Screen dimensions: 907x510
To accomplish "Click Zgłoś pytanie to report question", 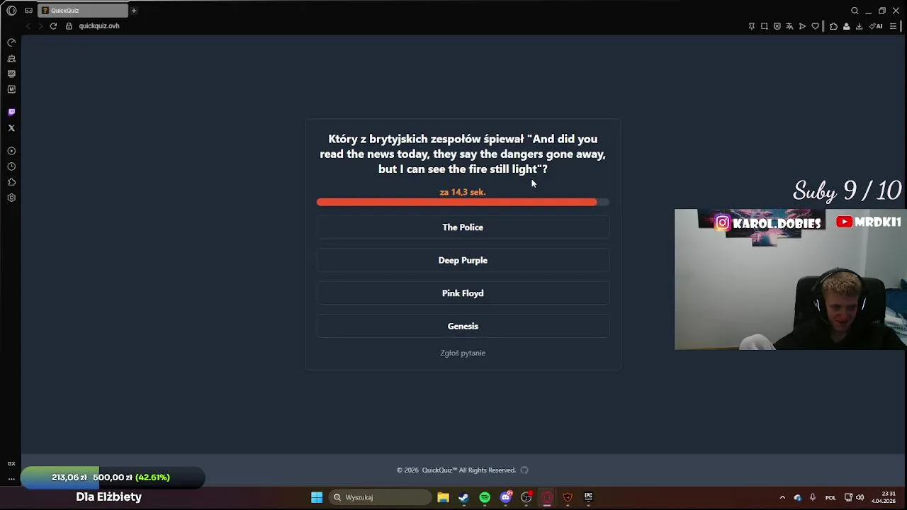I will point(463,353).
